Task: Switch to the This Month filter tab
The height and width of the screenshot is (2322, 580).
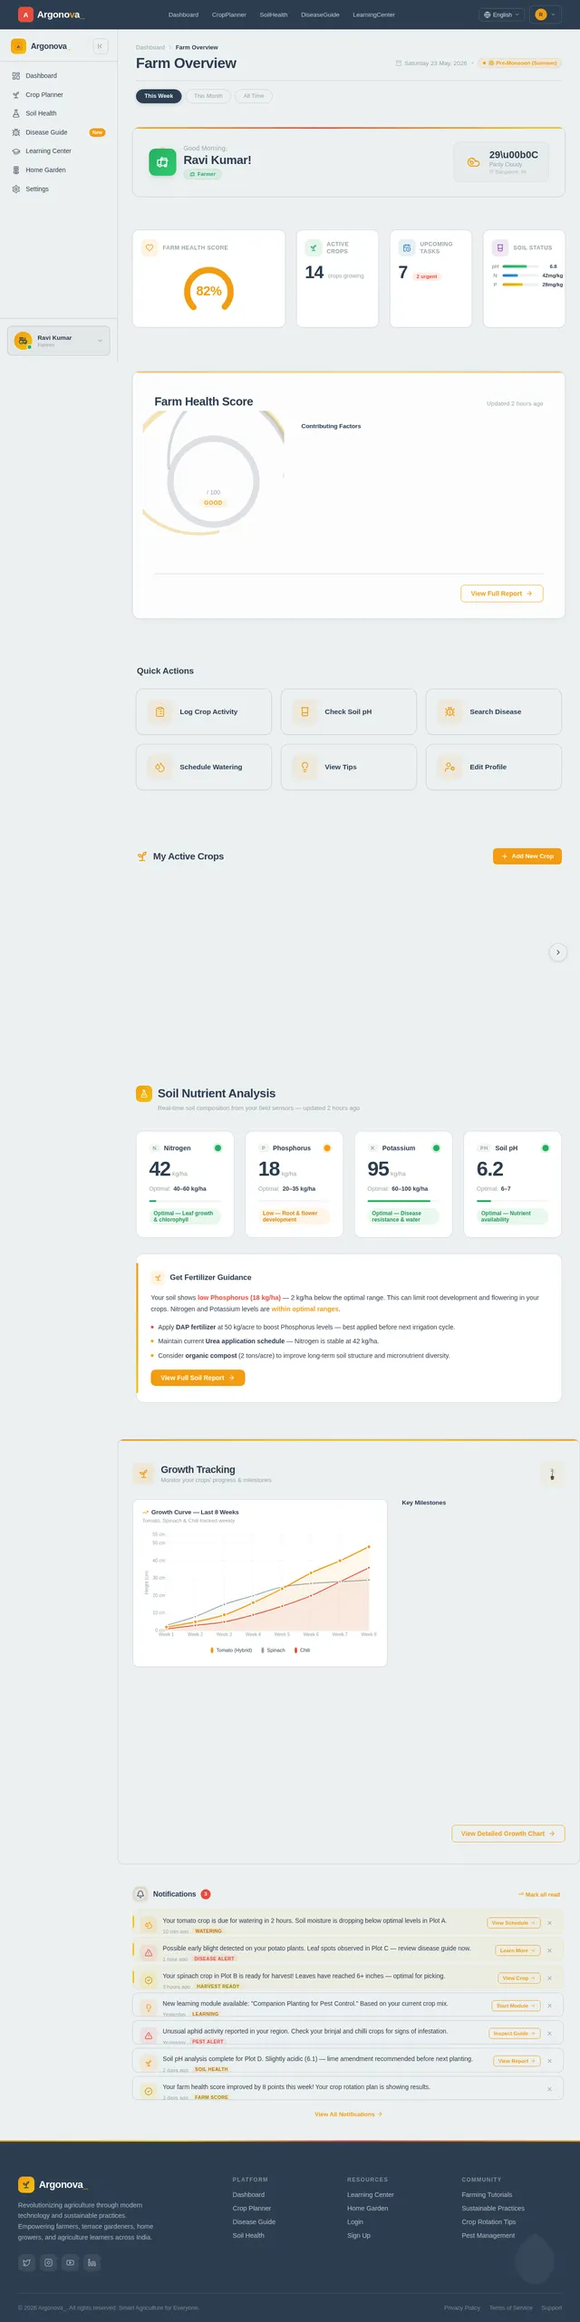Action: click(x=208, y=96)
